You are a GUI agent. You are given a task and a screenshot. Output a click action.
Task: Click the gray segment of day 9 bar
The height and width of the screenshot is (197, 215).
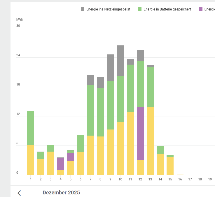point(110,68)
